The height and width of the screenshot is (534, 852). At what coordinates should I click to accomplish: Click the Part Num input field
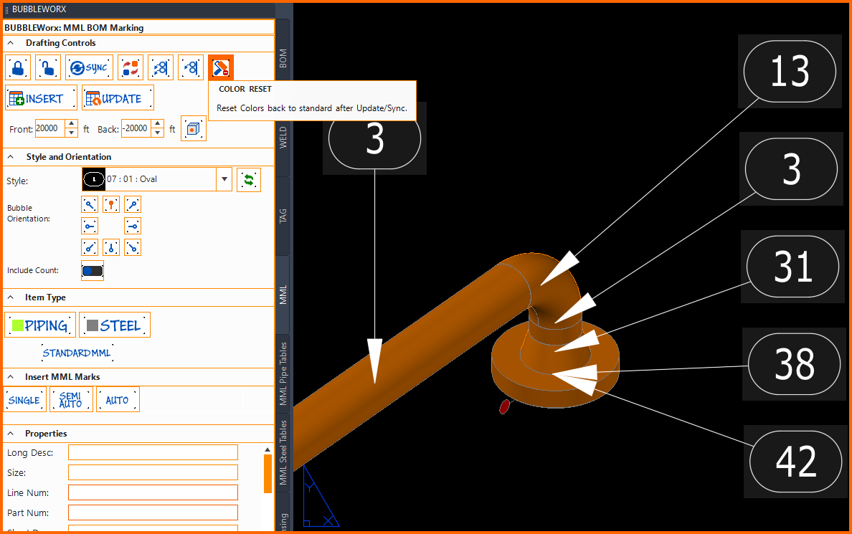pyautogui.click(x=153, y=512)
